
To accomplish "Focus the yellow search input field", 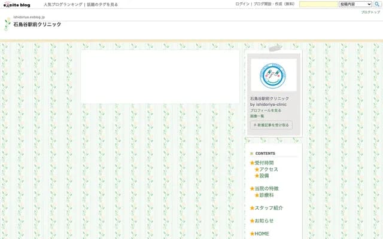I will 318,4.
